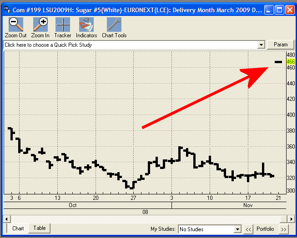Click the horizontal scrollbar thumb
Viewport: 297px width, 238px height.
[284, 219]
